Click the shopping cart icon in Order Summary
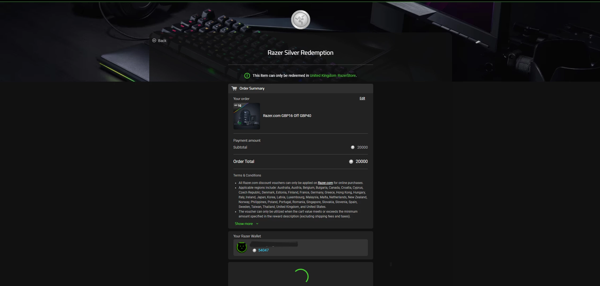 coord(234,88)
